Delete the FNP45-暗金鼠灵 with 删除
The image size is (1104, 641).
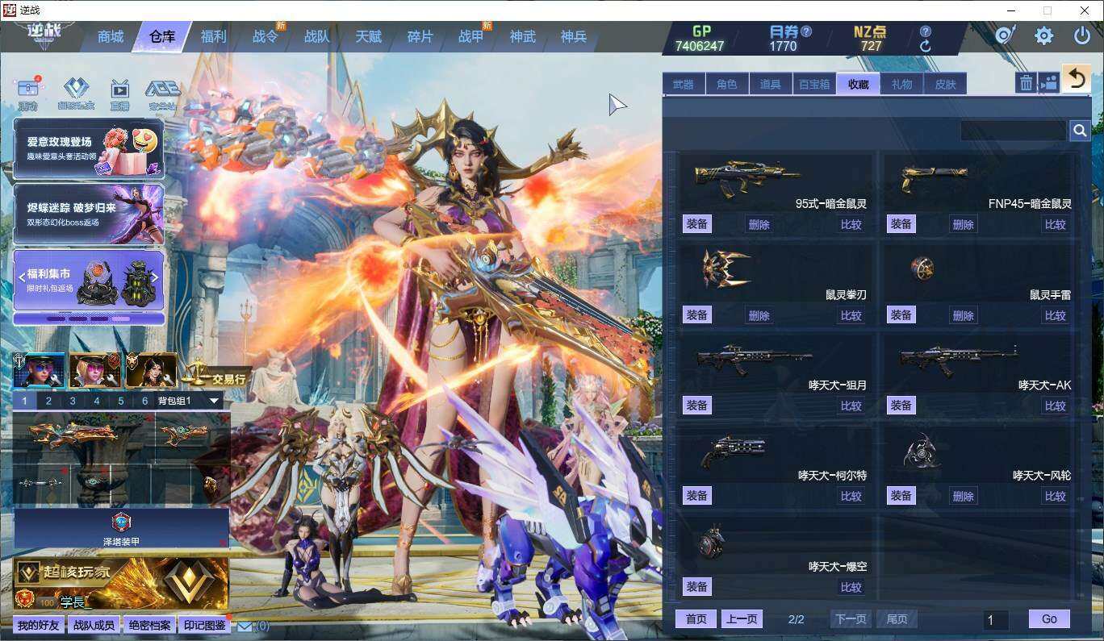point(964,224)
